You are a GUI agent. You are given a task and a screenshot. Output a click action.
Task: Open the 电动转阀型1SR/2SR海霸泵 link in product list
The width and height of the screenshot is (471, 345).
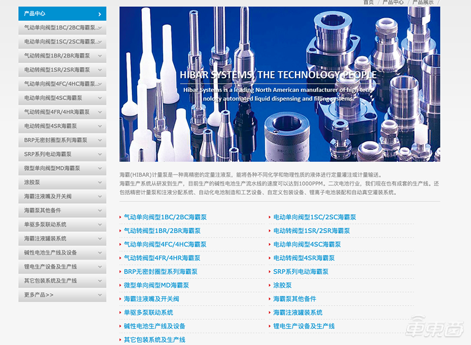(311, 231)
